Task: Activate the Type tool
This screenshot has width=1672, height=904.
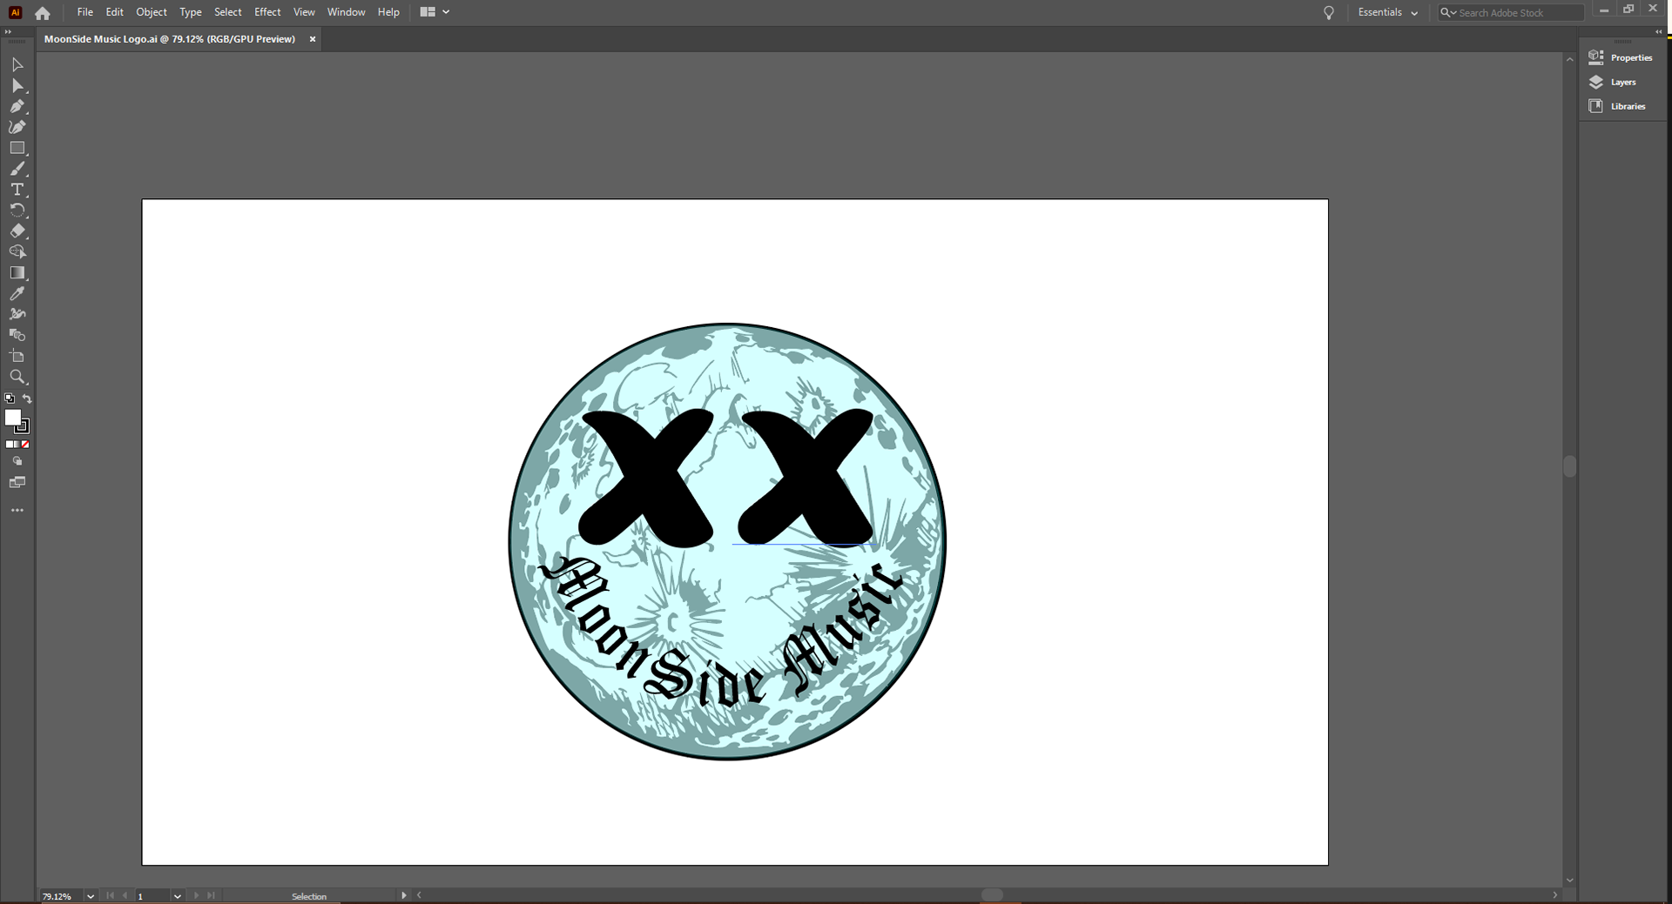Action: 17,190
